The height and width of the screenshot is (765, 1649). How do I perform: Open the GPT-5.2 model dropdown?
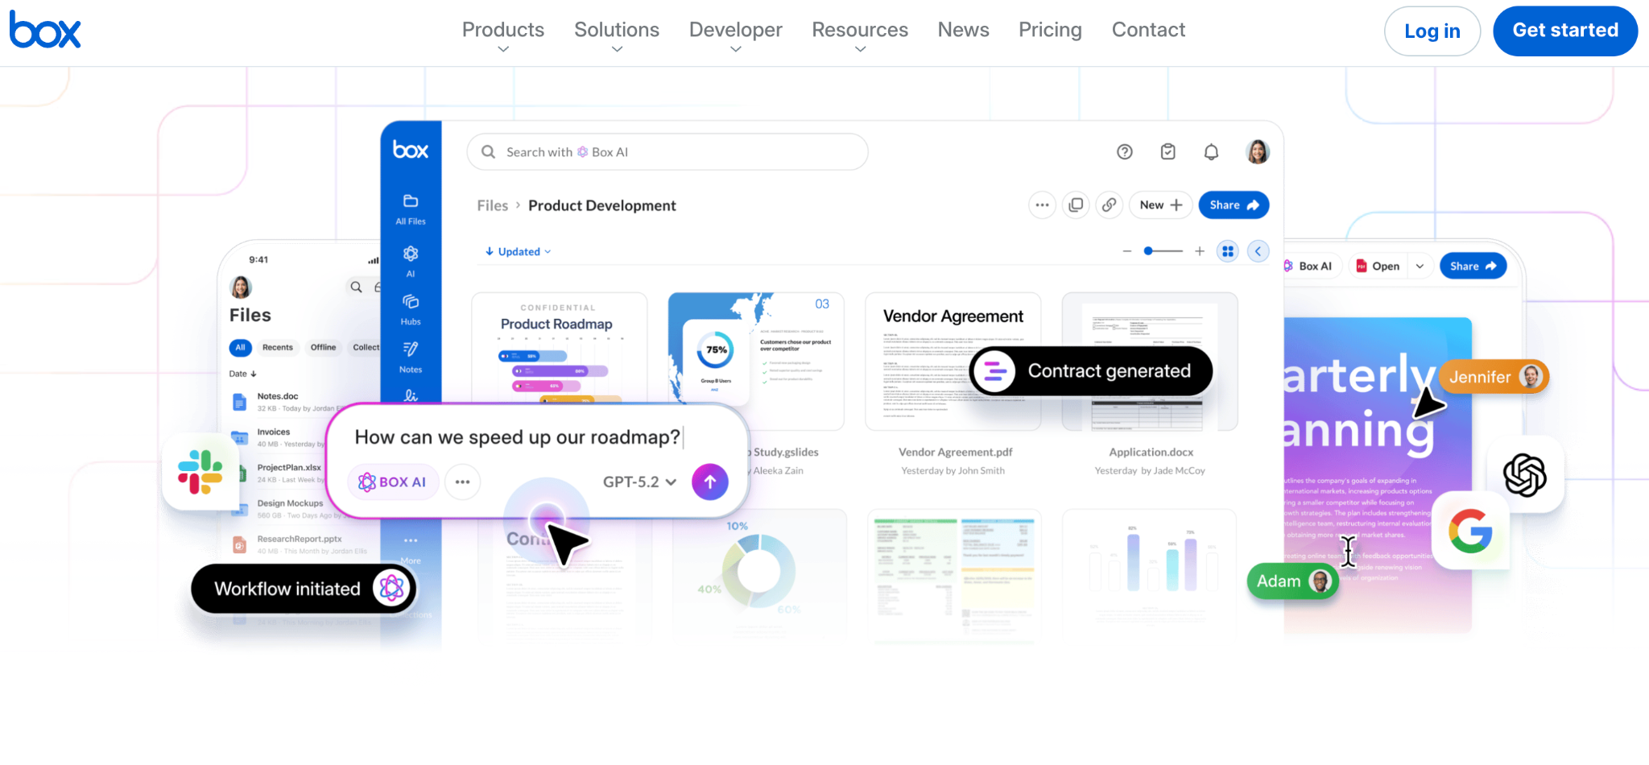point(639,482)
